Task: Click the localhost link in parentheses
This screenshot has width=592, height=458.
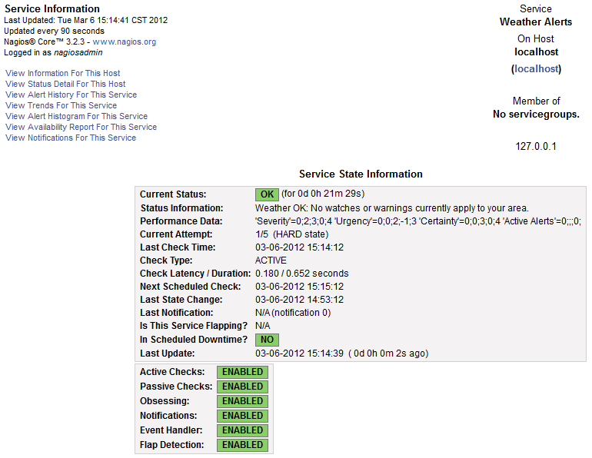Action: coord(536,68)
